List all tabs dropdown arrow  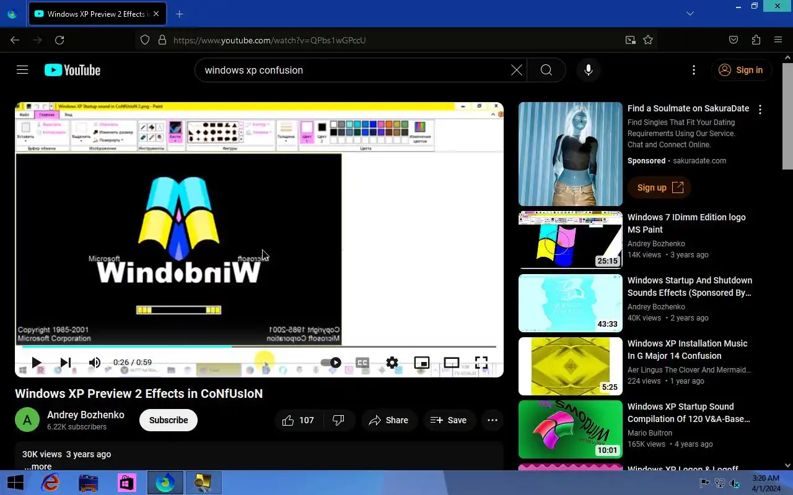pos(690,14)
